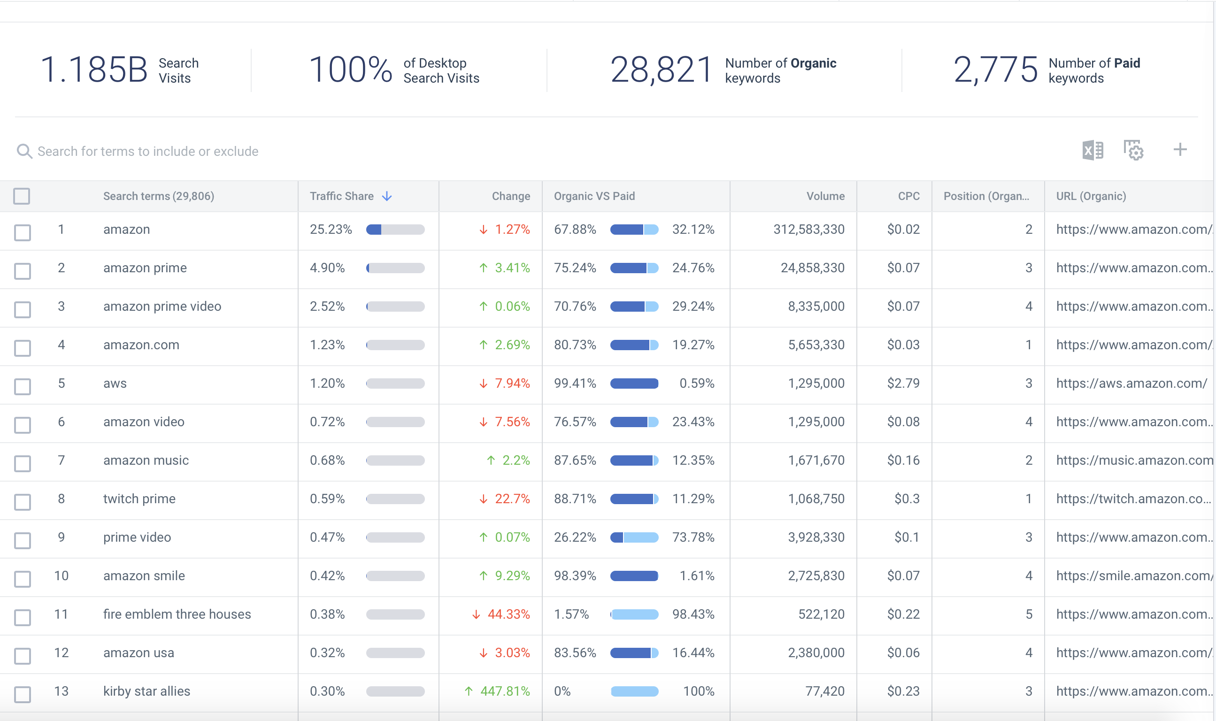Sort by Traffic Share column header
This screenshot has height=721, width=1216.
pyautogui.click(x=341, y=196)
